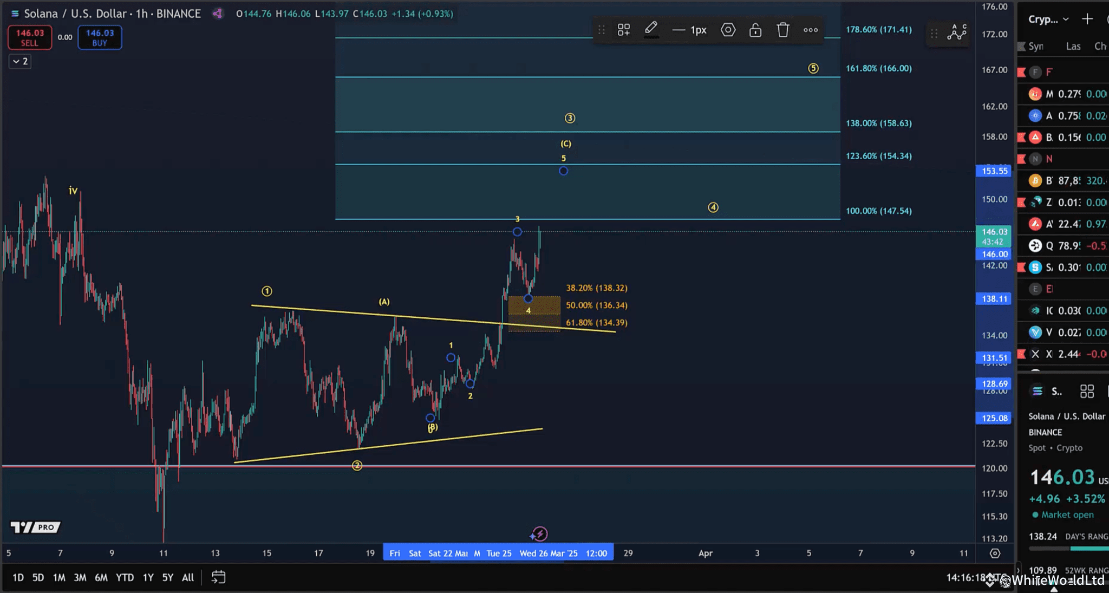Select flagged watchlist row with price 0.156
The width and height of the screenshot is (1109, 593).
[x=1063, y=137]
